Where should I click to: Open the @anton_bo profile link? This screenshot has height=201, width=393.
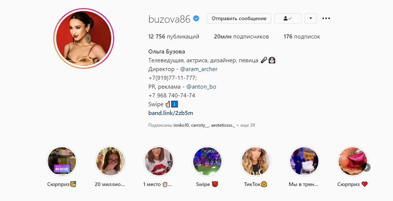click(201, 87)
